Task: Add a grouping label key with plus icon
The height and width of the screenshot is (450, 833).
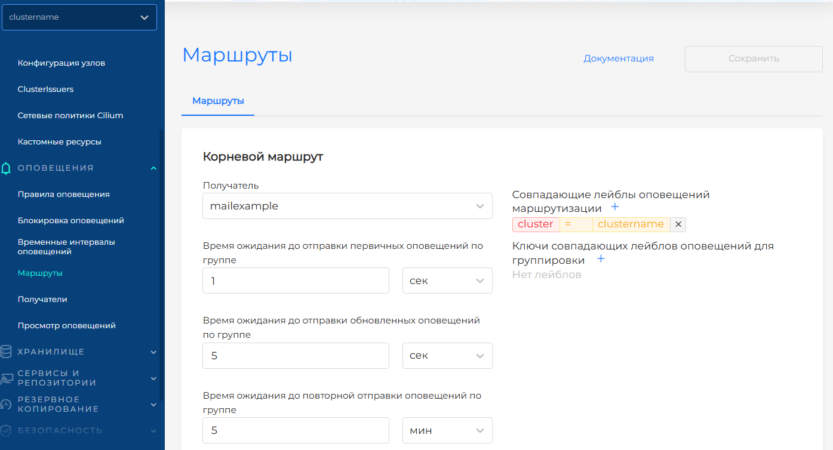Action: (601, 259)
